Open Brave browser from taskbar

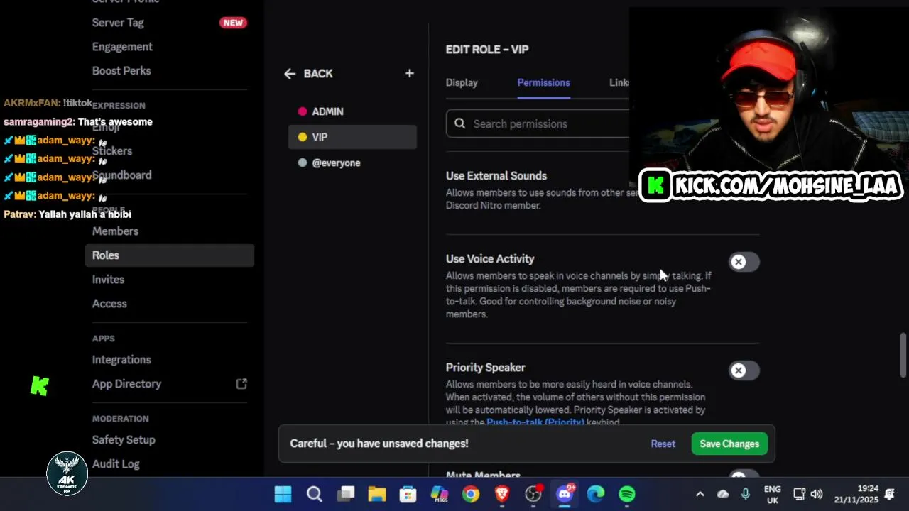502,494
